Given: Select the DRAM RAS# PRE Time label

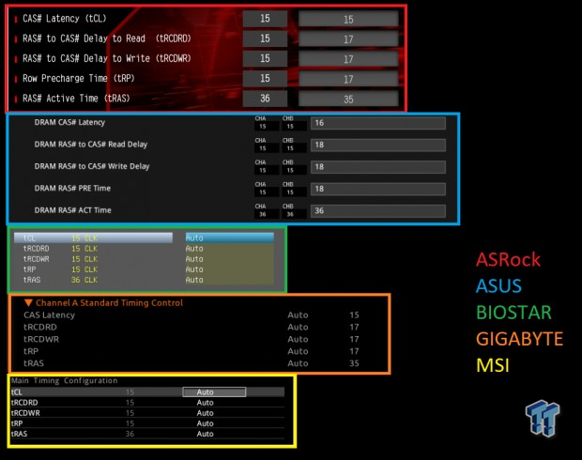Looking at the screenshot, I should click(72, 189).
